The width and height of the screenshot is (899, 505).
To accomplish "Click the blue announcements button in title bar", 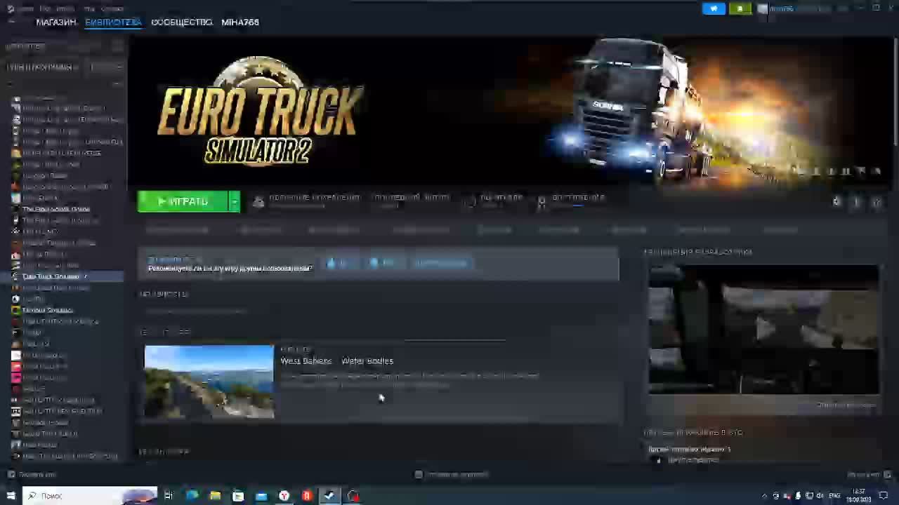I will click(714, 8).
